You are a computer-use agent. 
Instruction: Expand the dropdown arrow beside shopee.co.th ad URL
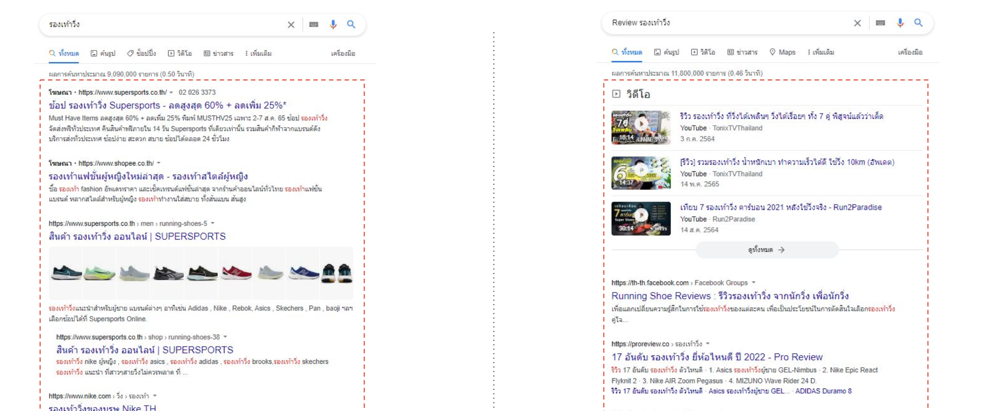[x=158, y=163]
